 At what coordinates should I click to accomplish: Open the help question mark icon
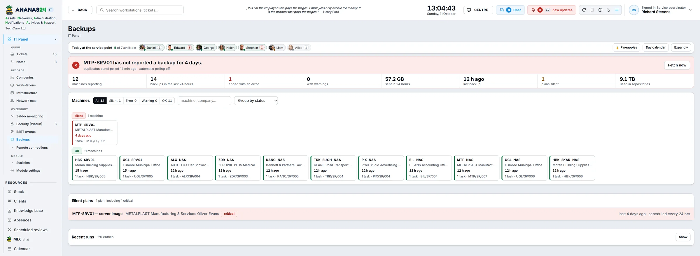coord(600,10)
